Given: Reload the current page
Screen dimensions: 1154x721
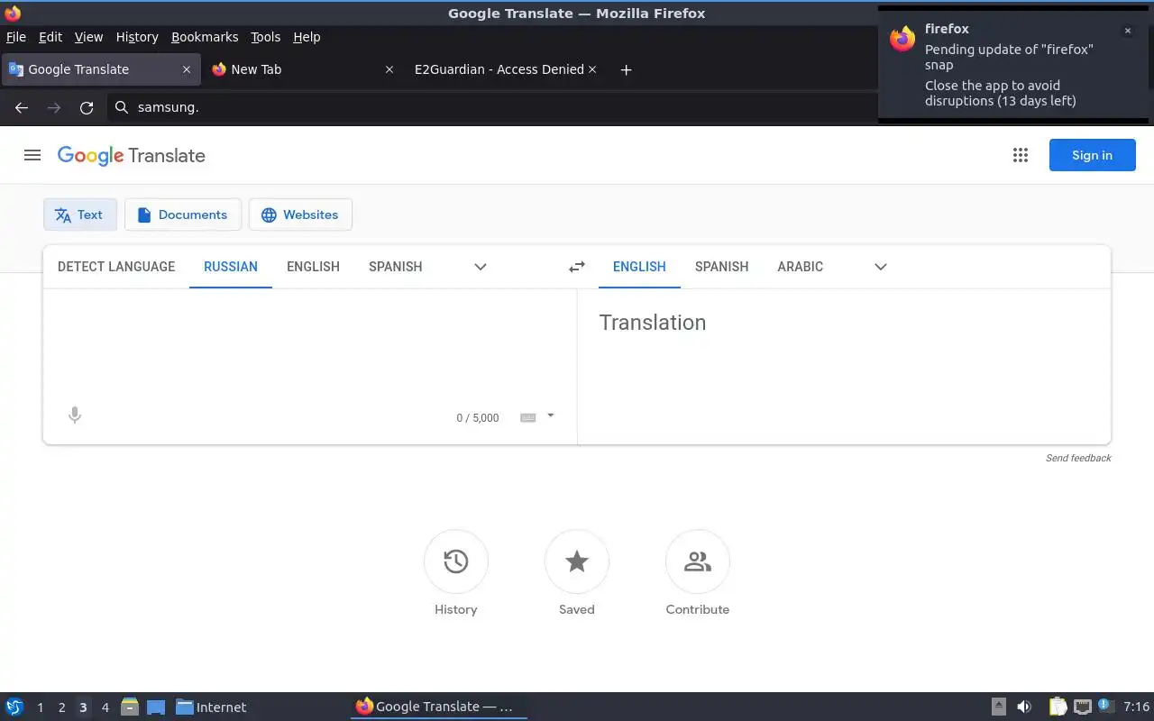Looking at the screenshot, I should (87, 107).
